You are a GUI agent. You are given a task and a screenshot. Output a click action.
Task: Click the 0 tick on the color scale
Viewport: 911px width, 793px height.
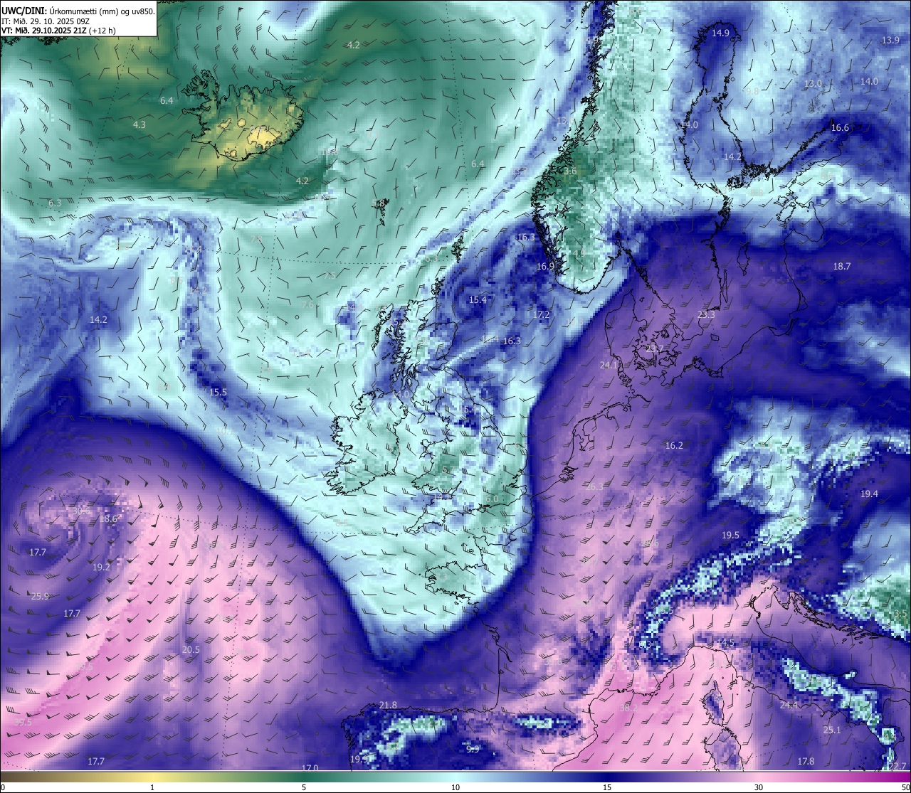tap(3, 787)
